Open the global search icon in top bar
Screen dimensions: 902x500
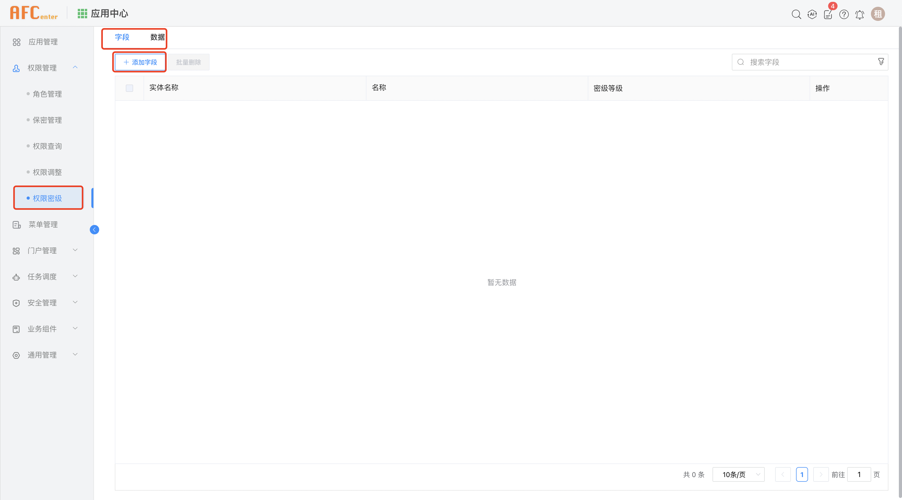[796, 14]
